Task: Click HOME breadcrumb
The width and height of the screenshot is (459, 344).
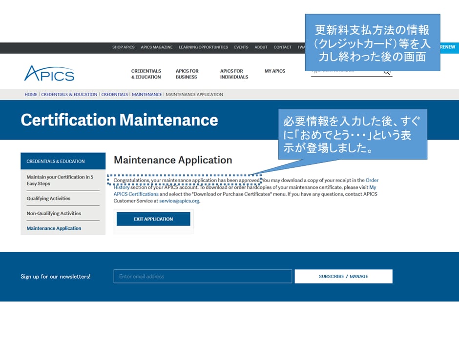Action: (31, 95)
